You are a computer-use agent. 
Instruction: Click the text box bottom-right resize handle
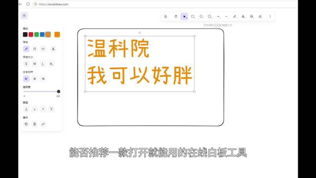[194, 91]
